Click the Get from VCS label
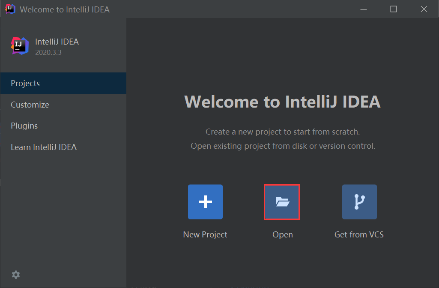The height and width of the screenshot is (288, 439). point(359,234)
